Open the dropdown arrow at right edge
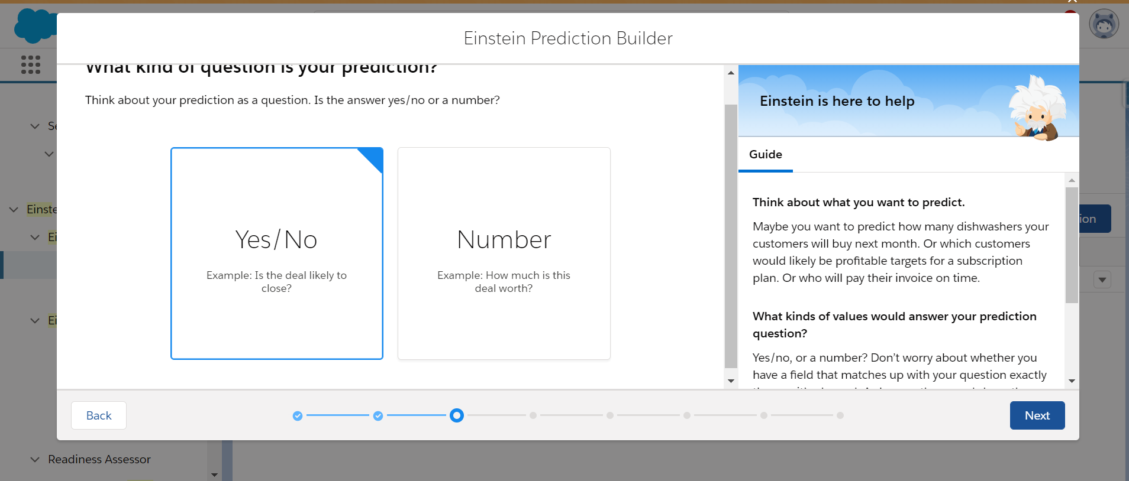Screen dimensions: 1129x481 click(1102, 279)
